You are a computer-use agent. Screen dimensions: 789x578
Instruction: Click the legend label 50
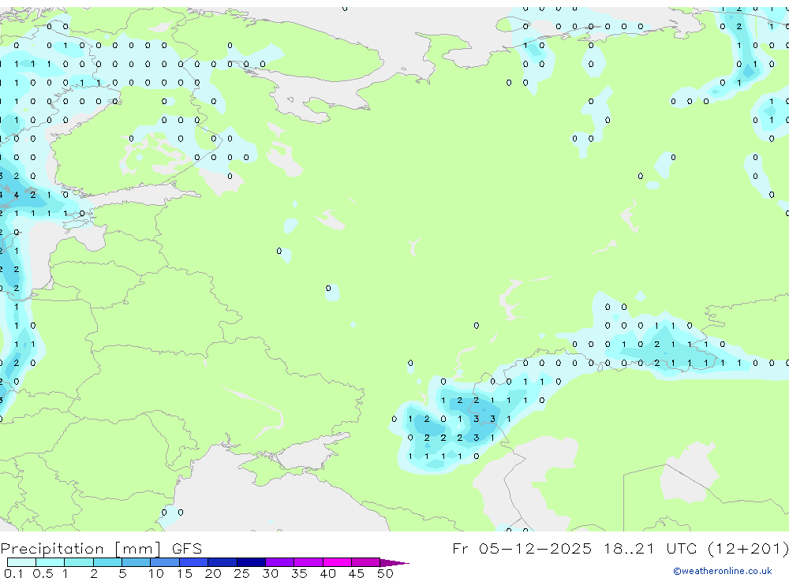(385, 573)
